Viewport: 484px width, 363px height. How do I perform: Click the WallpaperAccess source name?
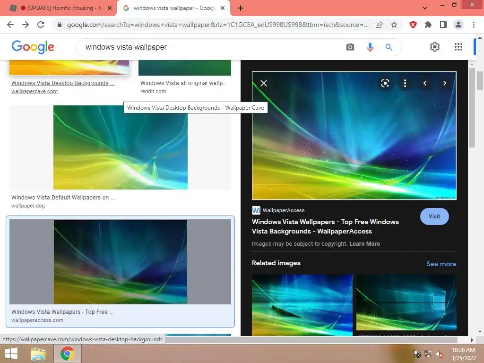tap(284, 210)
